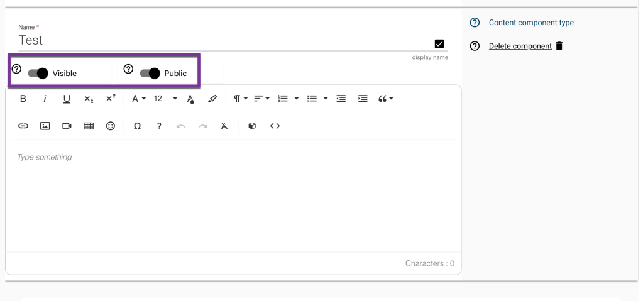This screenshot has height=301, width=643.
Task: Open the paragraph format dropdown
Action: (x=241, y=99)
